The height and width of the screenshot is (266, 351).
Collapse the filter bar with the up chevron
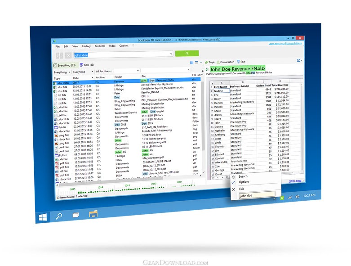tap(201, 63)
